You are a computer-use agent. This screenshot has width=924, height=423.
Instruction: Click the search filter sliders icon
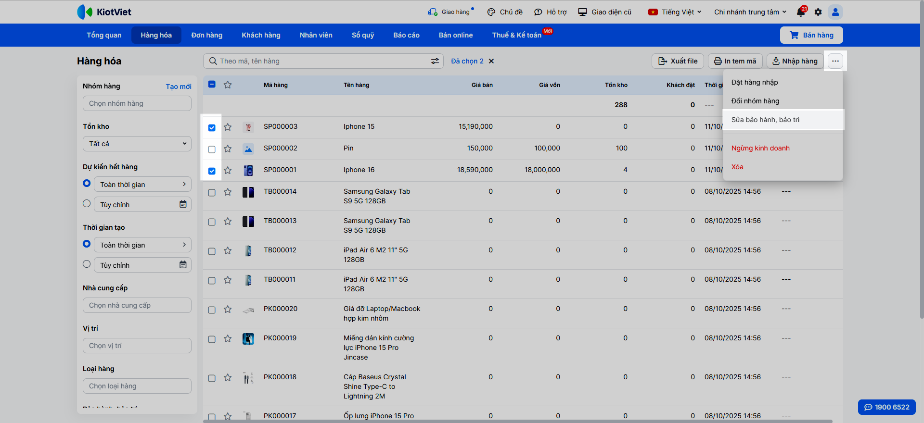[435, 61]
